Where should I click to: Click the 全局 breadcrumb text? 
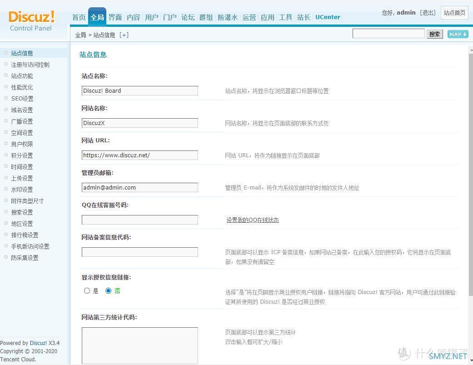tap(80, 35)
